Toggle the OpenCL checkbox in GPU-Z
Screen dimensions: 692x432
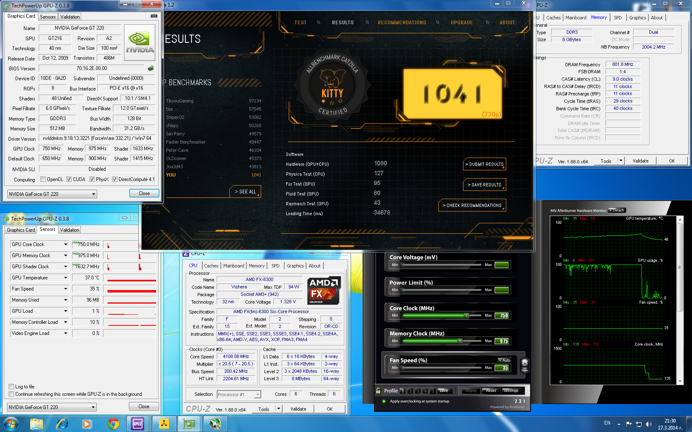click(43, 179)
